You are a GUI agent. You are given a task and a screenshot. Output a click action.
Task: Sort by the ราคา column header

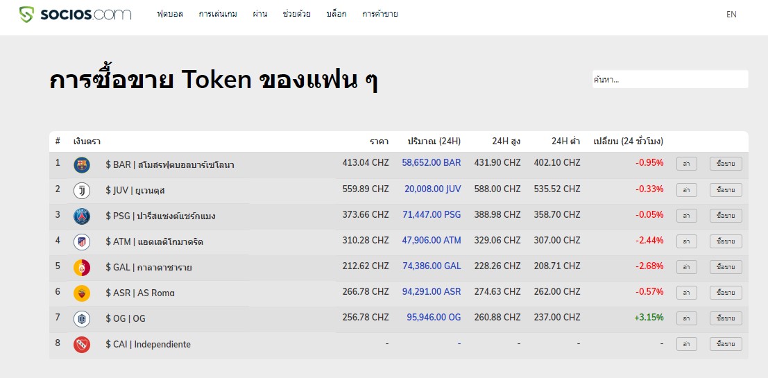[x=379, y=141]
